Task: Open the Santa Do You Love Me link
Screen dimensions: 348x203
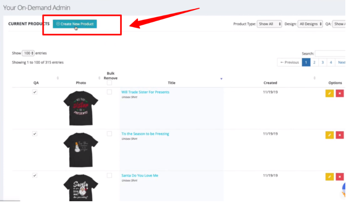Action: 140,175
